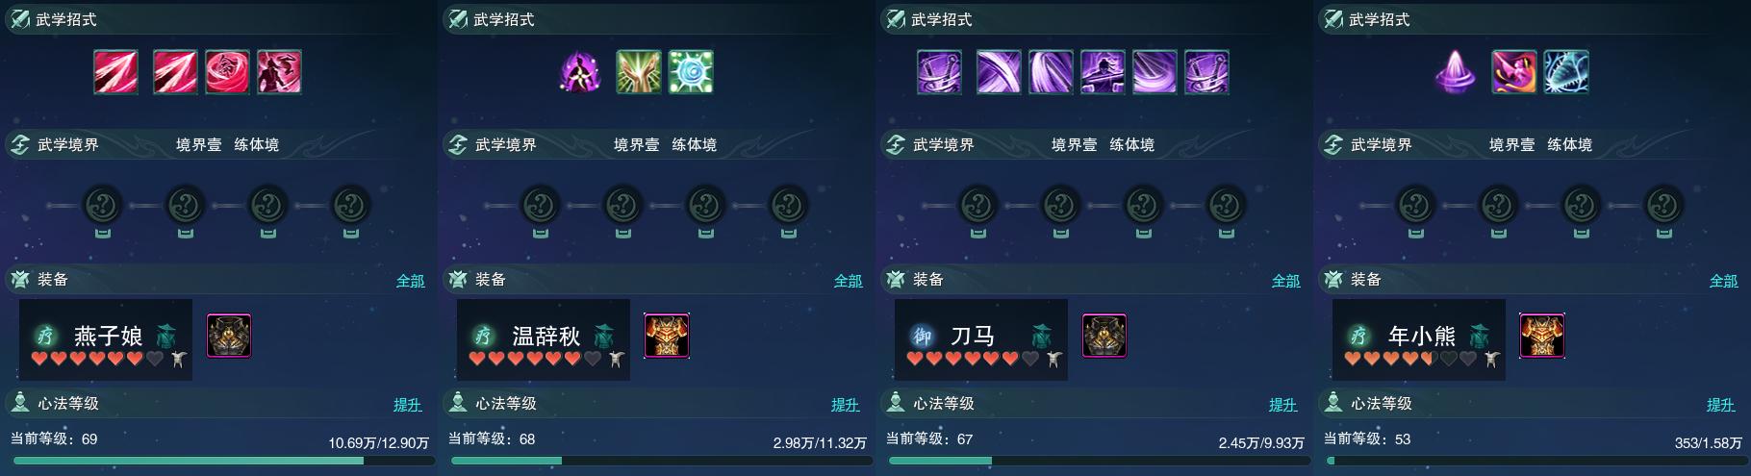Select the purple cone skill icon
This screenshot has height=476, width=1751.
tap(1455, 72)
